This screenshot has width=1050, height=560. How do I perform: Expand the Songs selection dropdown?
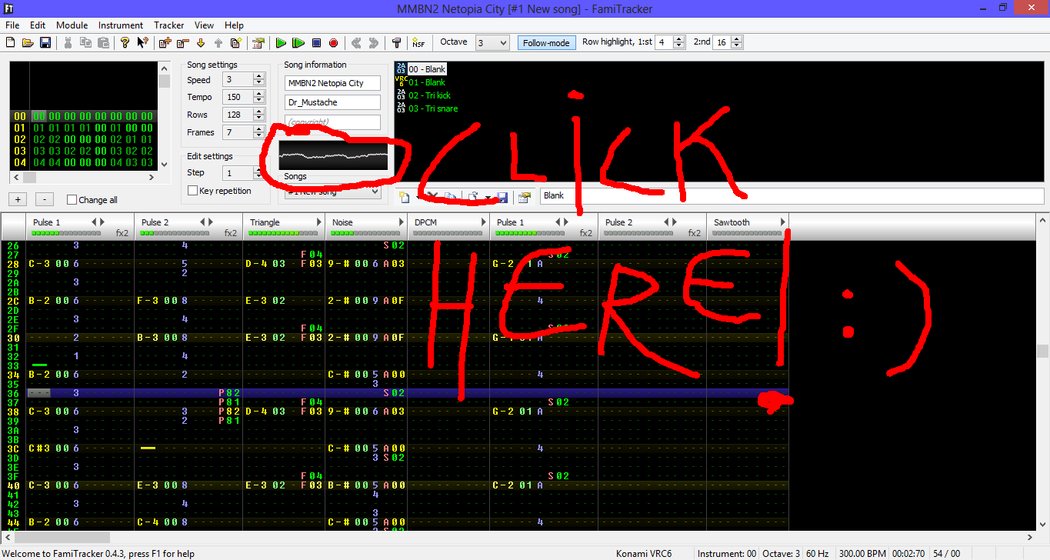(375, 192)
